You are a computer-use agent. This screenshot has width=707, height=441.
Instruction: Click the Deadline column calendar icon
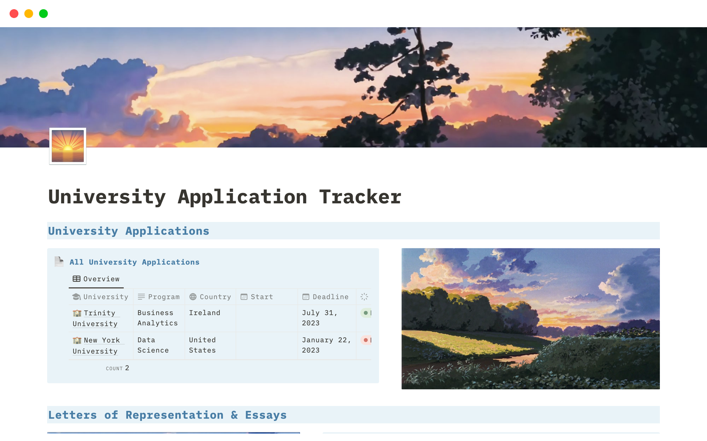pyautogui.click(x=306, y=297)
